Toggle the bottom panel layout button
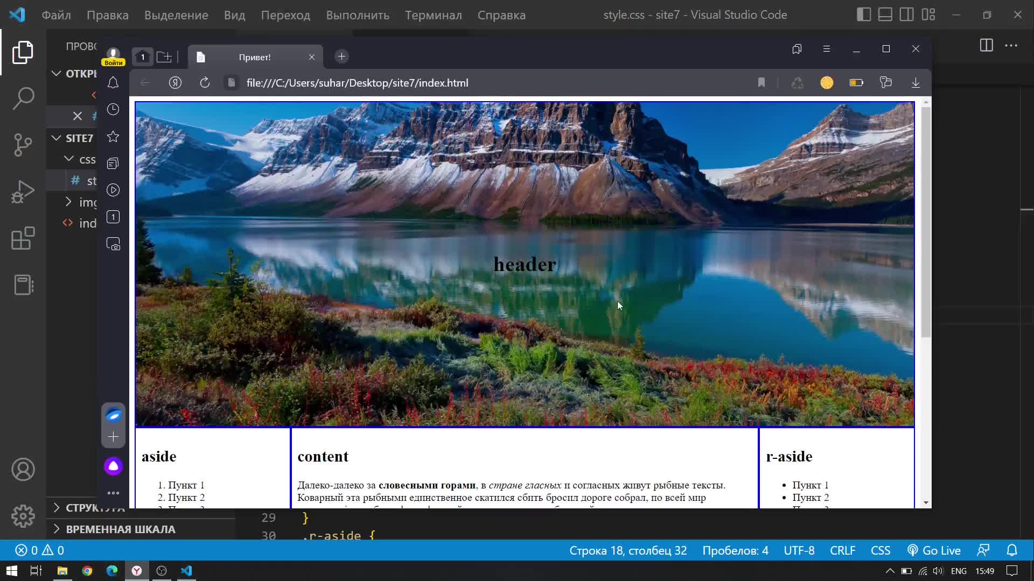Screen dimensions: 1034x581 click(885, 15)
